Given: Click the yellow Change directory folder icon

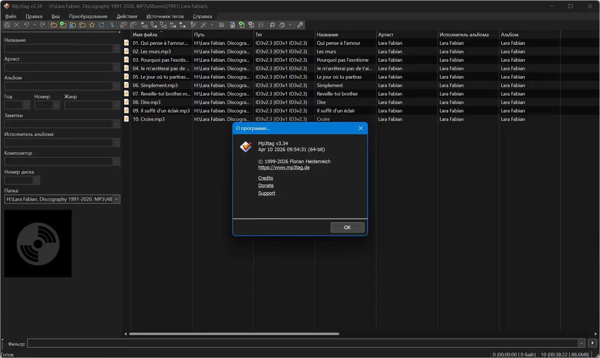Looking at the screenshot, I should coord(54,25).
